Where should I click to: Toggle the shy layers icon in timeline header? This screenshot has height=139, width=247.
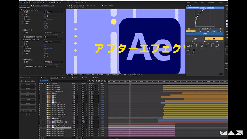click(96, 81)
